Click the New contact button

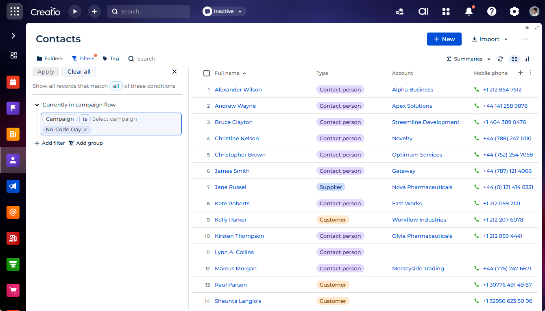(444, 39)
